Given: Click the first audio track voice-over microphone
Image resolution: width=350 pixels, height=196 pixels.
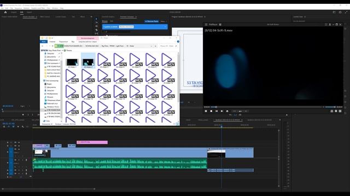Looking at the screenshot, I should (26, 160).
